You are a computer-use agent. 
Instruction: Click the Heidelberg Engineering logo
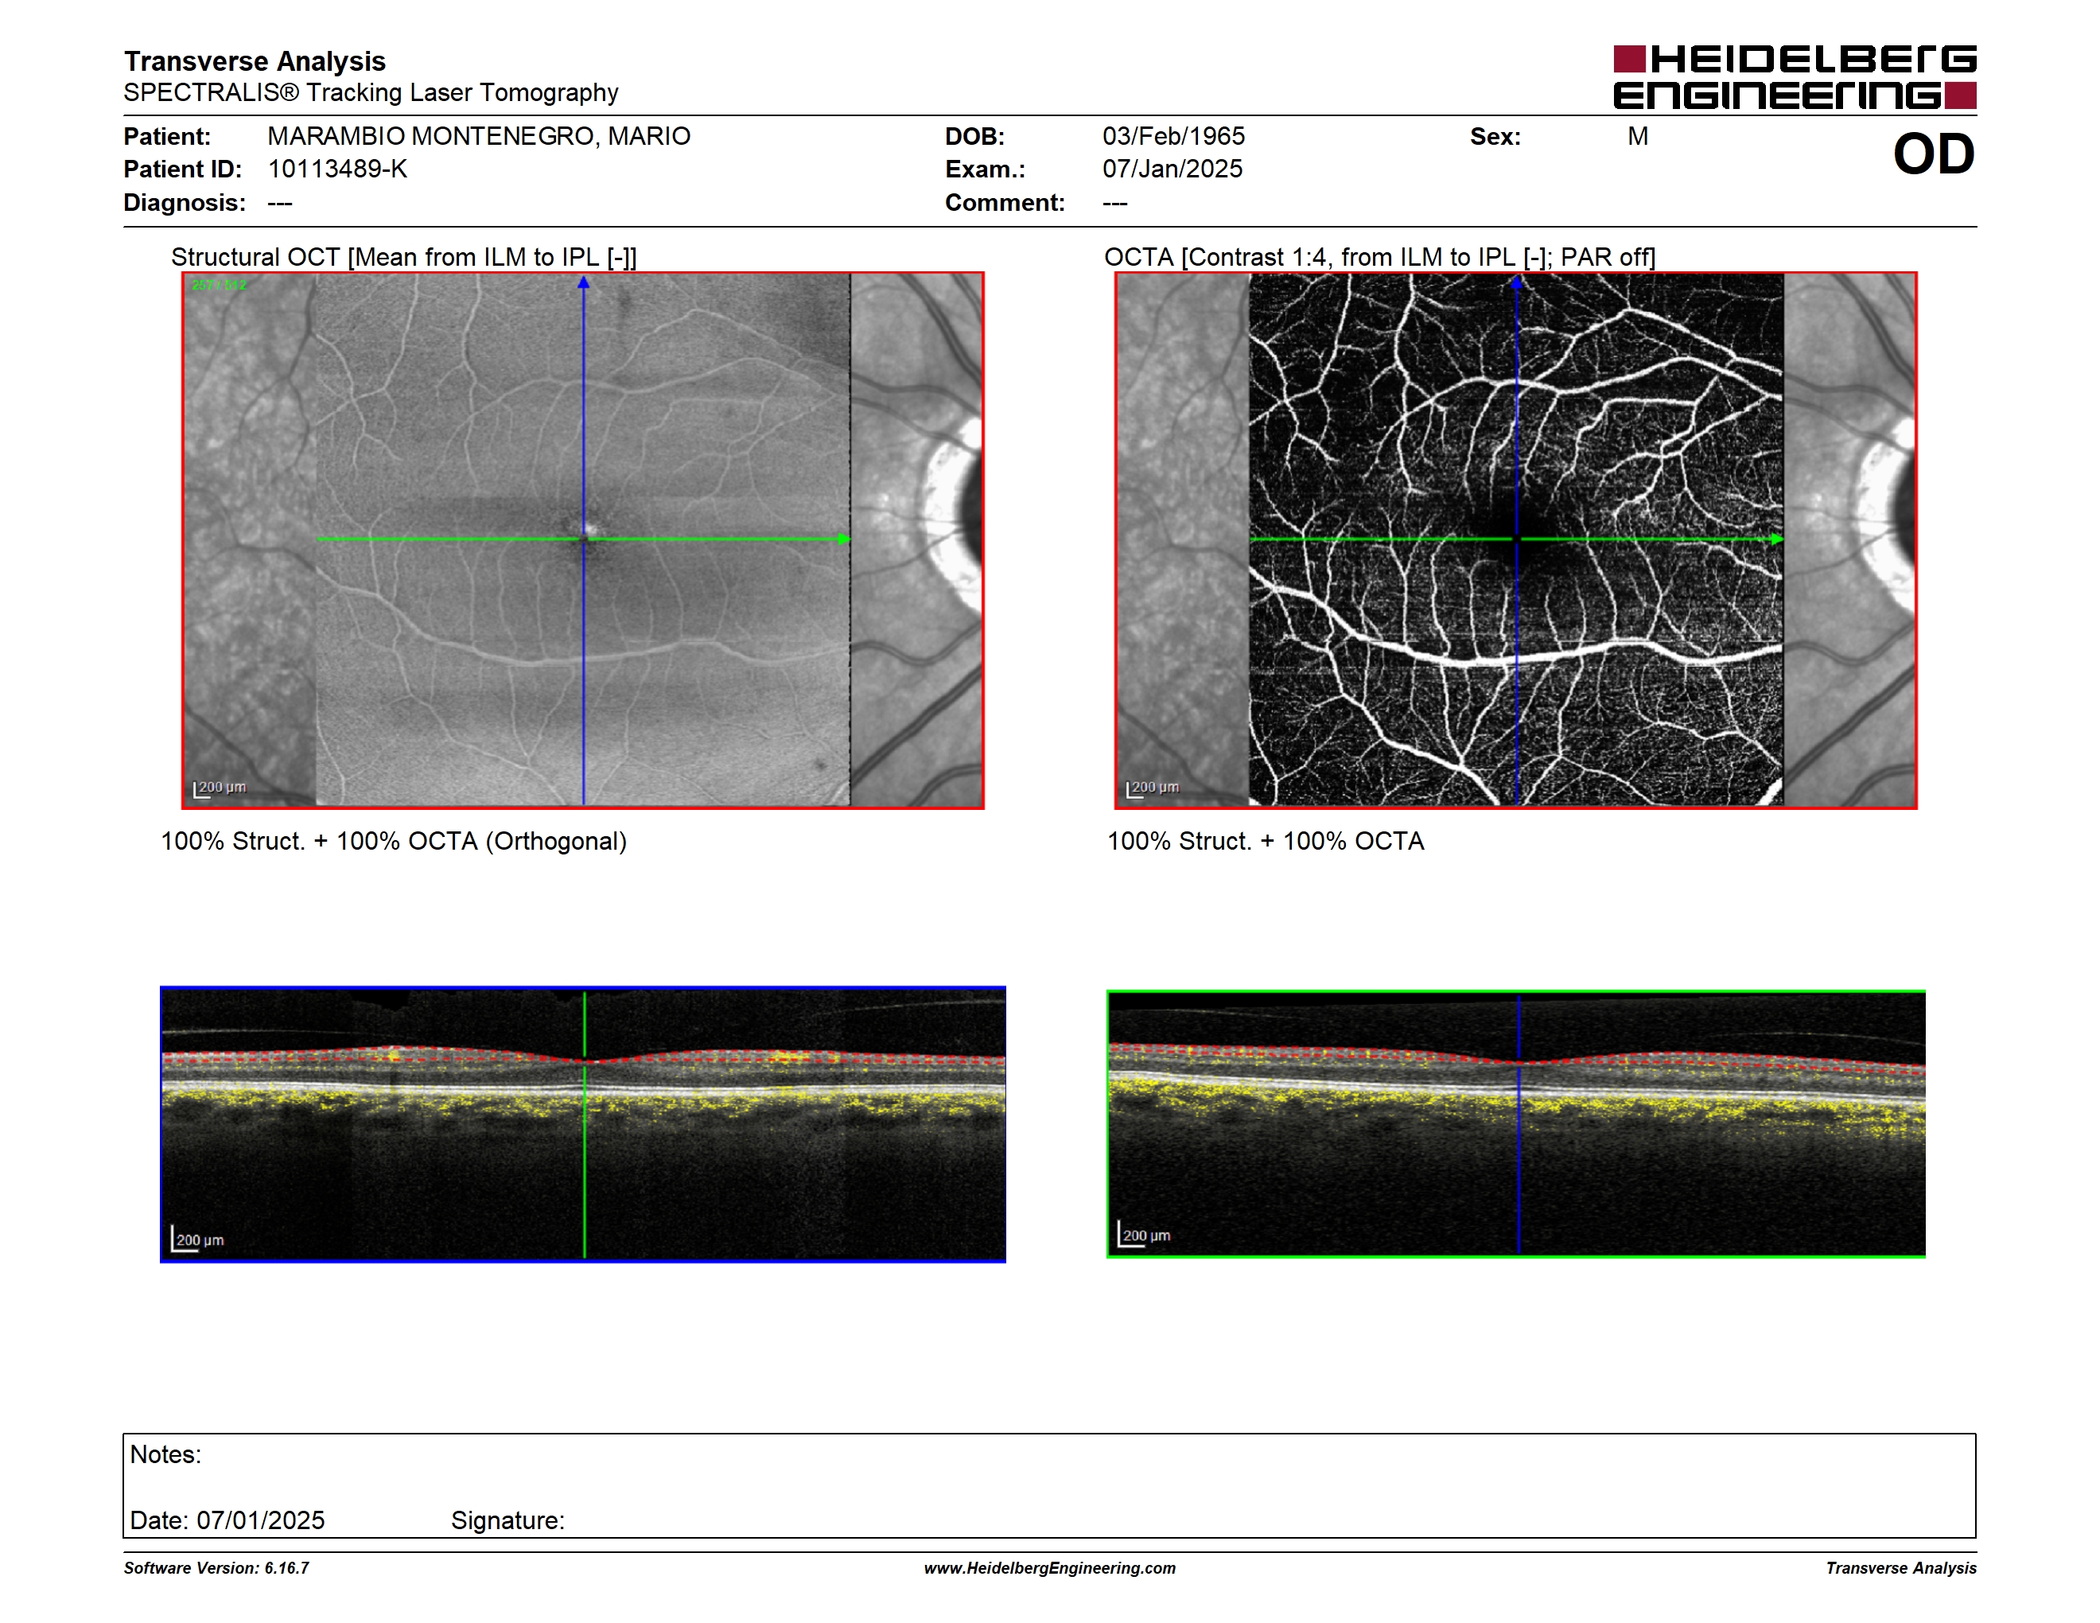coord(1795,77)
